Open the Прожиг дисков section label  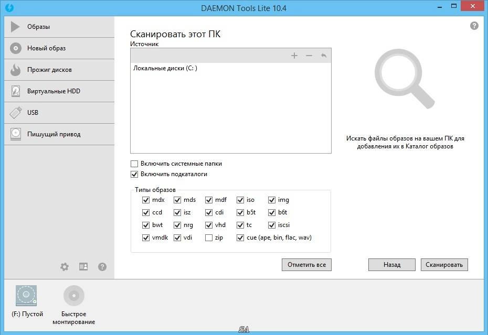tap(49, 70)
